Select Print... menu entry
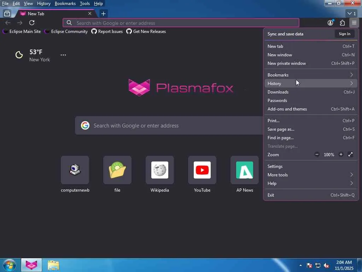This screenshot has width=362, height=272. click(x=311, y=121)
